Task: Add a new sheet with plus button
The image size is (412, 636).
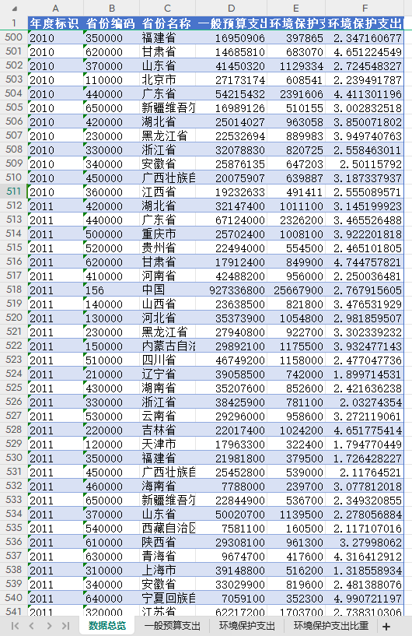Action: click(386, 626)
